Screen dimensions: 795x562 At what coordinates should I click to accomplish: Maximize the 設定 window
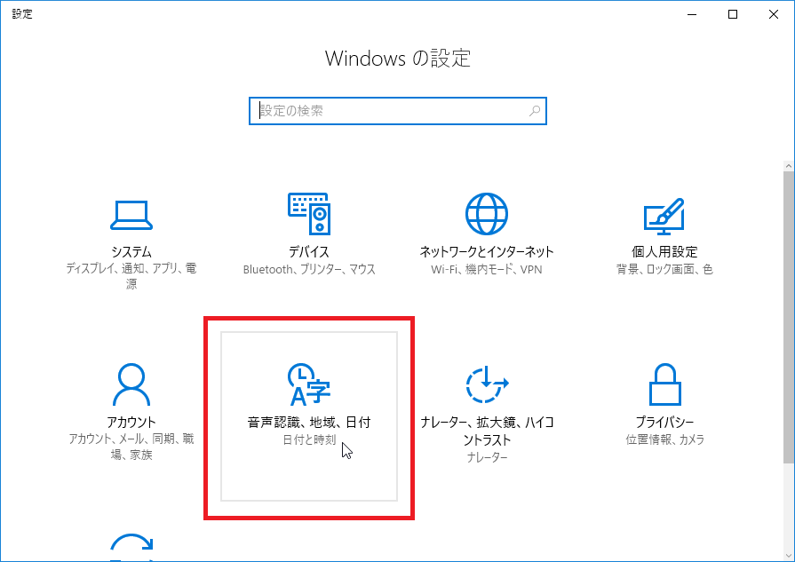coord(733,14)
